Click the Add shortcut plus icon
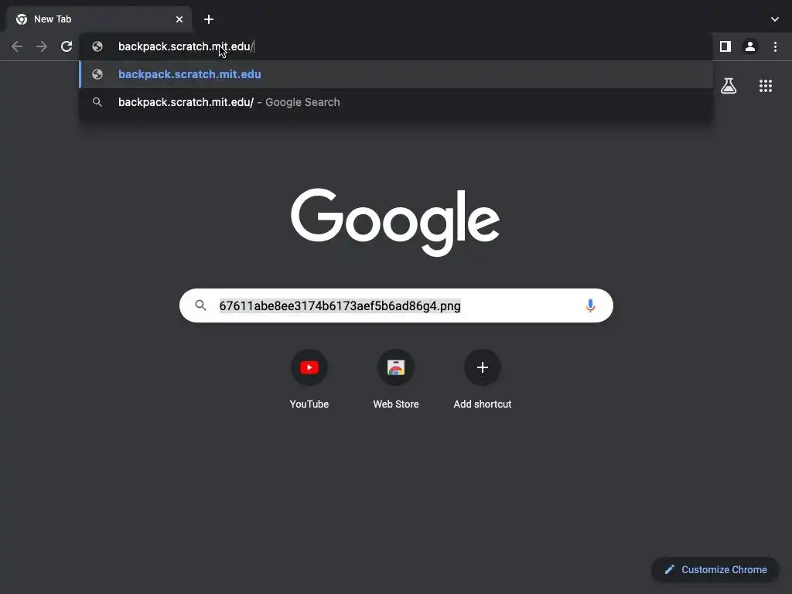The width and height of the screenshot is (792, 594). (x=483, y=367)
